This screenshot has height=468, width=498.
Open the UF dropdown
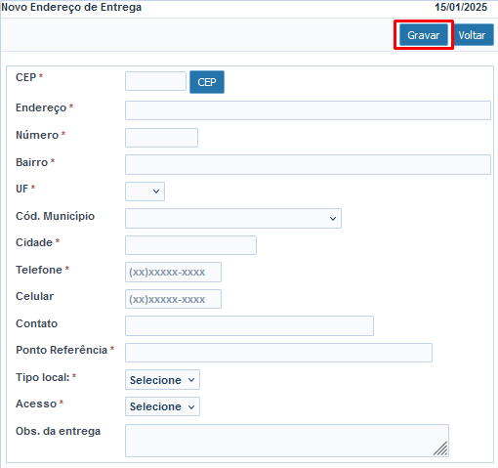pos(145,191)
